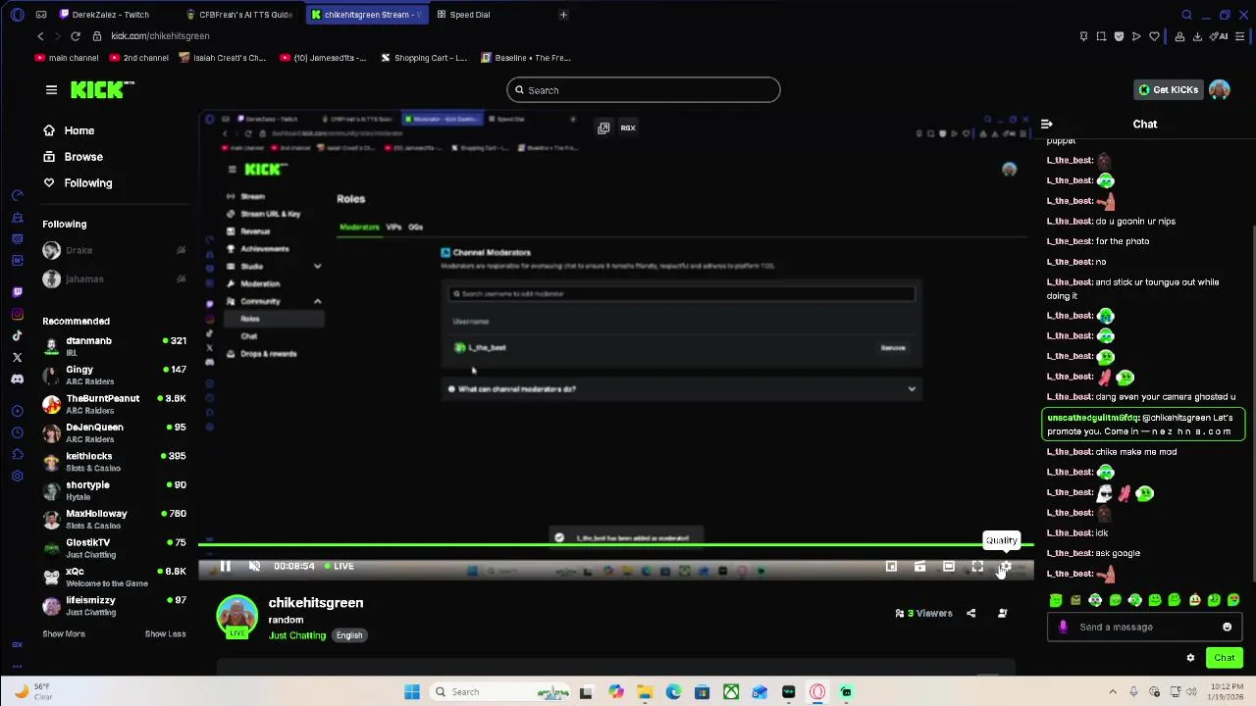The height and width of the screenshot is (706, 1256).
Task: Open Drake in Following list
Action: (x=114, y=250)
